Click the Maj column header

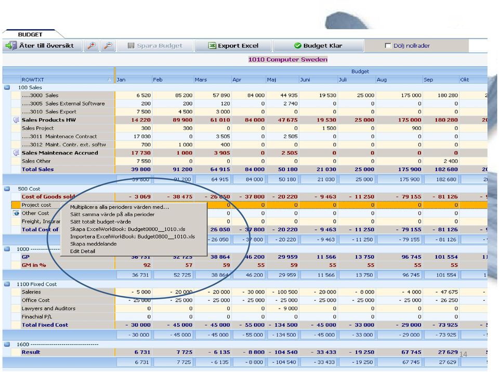coord(282,79)
